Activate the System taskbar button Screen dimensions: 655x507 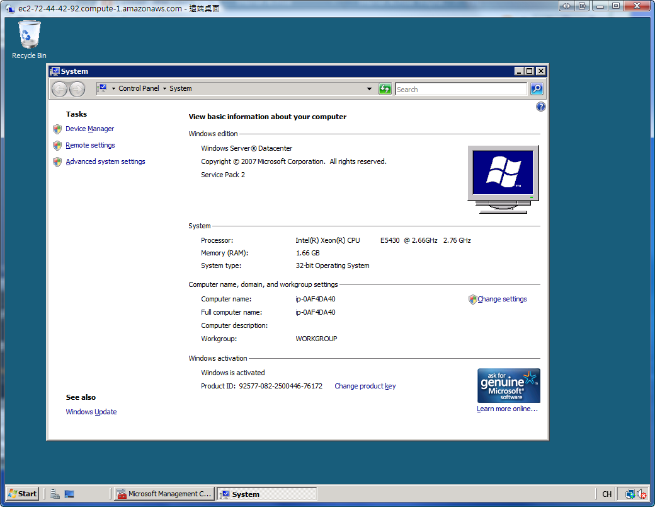coord(267,494)
